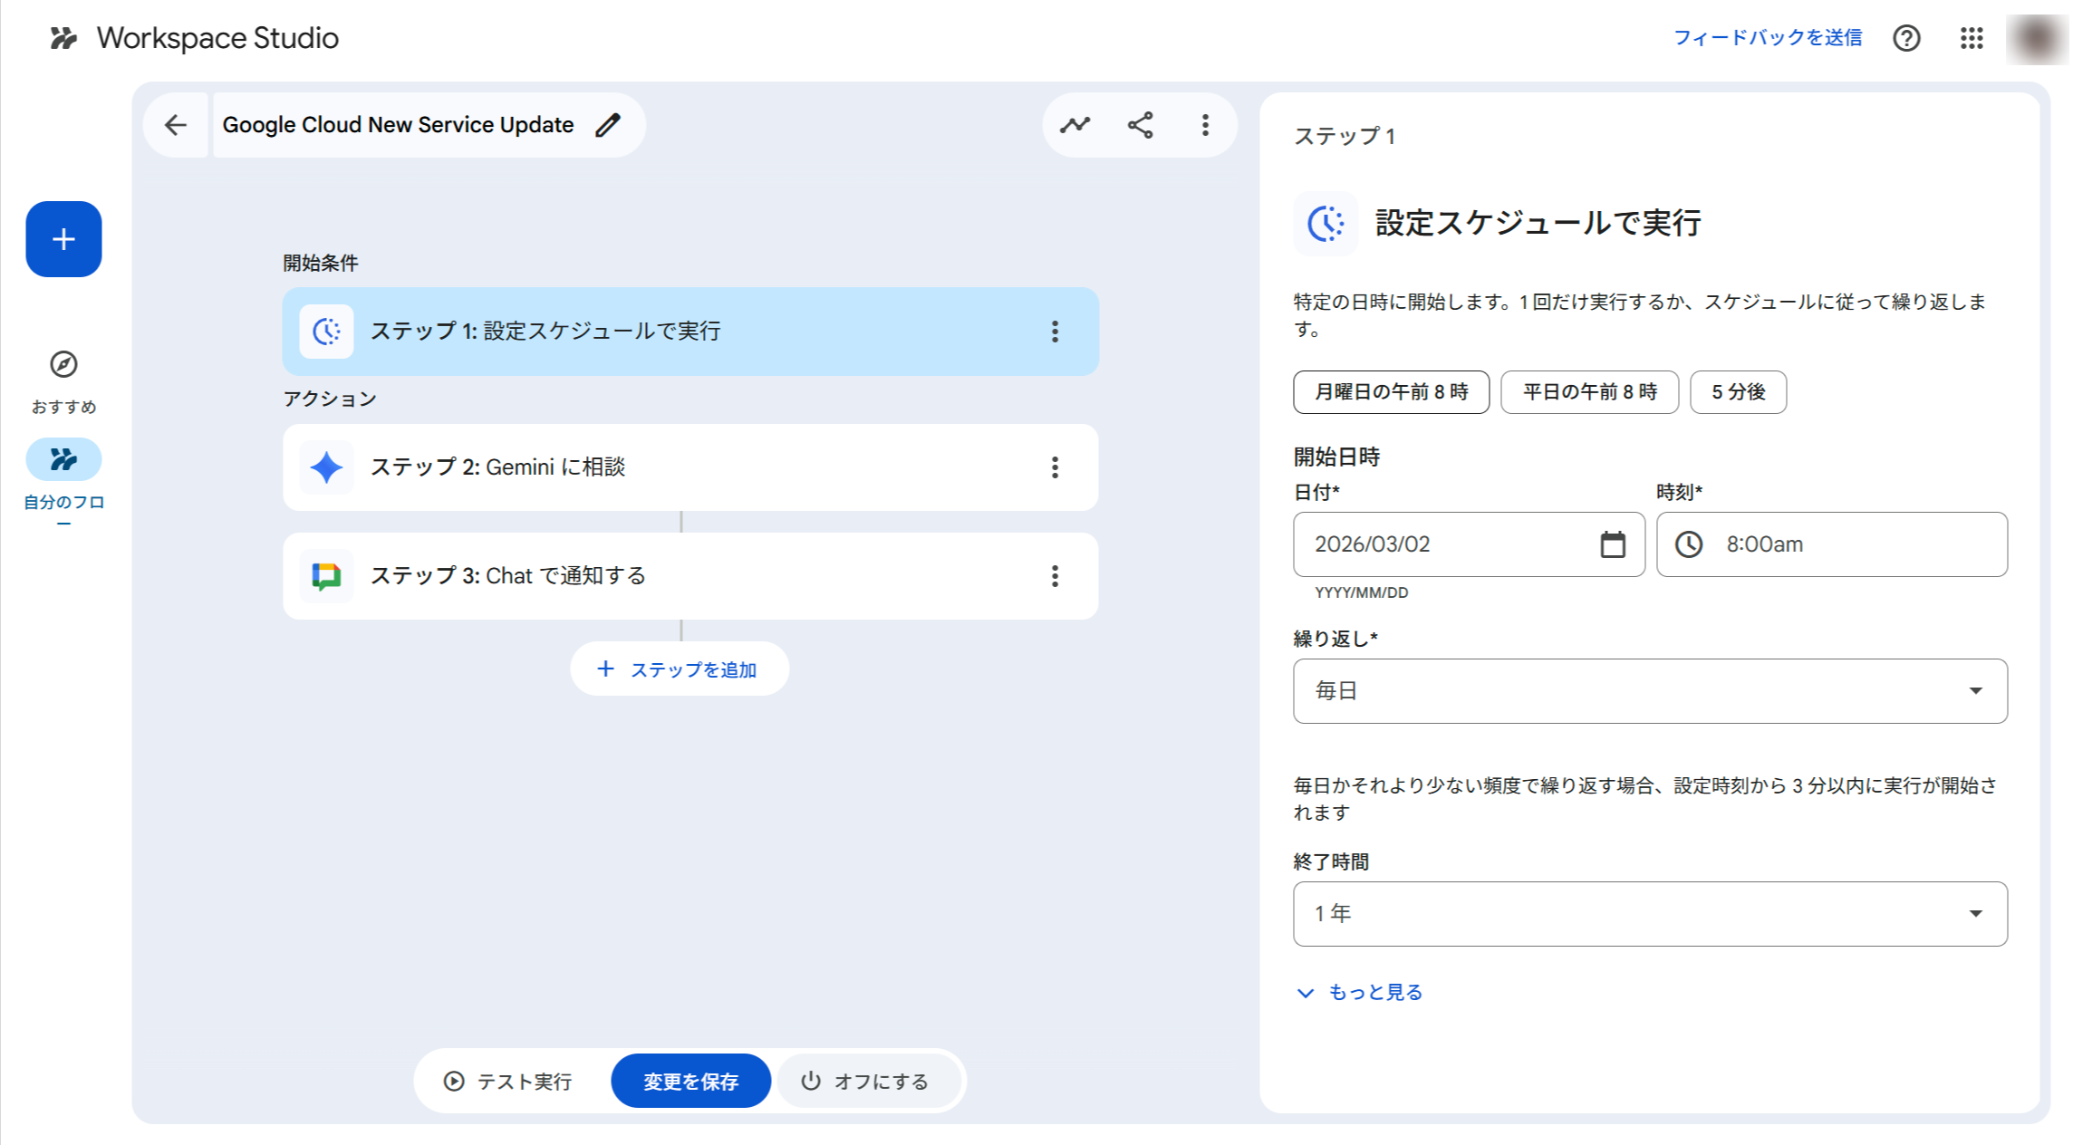Viewport: 2073px width, 1145px height.
Task: Open the activity chart icon
Action: (1075, 125)
